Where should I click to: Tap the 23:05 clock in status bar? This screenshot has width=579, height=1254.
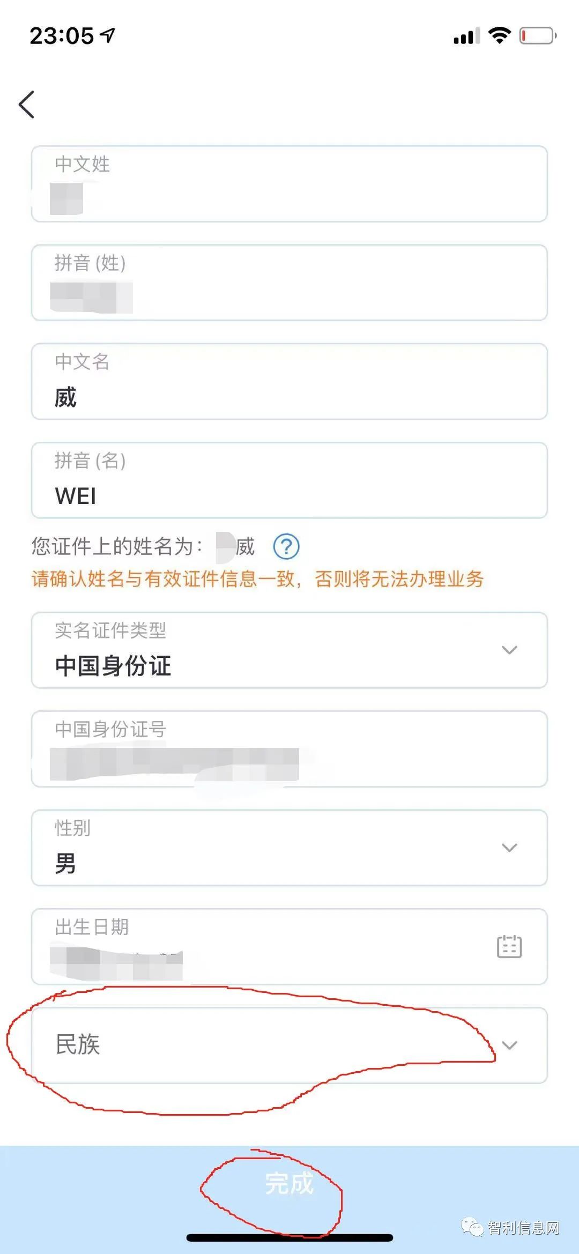point(62,36)
